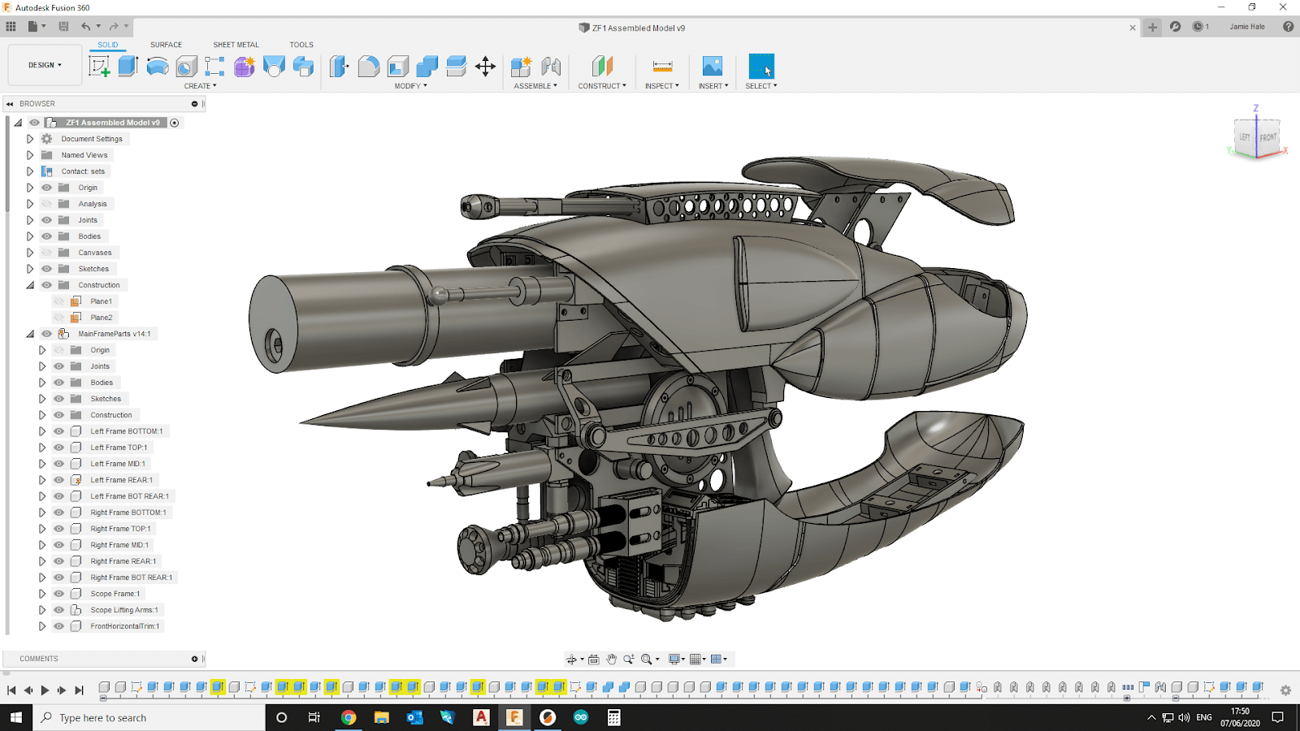Select the Move/Copy tool
The height and width of the screenshot is (731, 1300).
coord(485,66)
